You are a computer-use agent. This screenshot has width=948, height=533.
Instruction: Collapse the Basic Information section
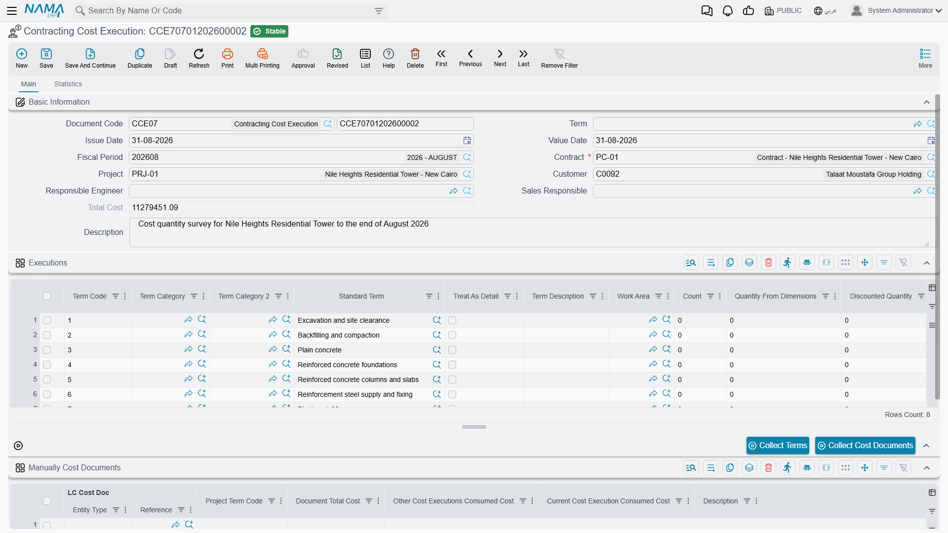click(927, 102)
